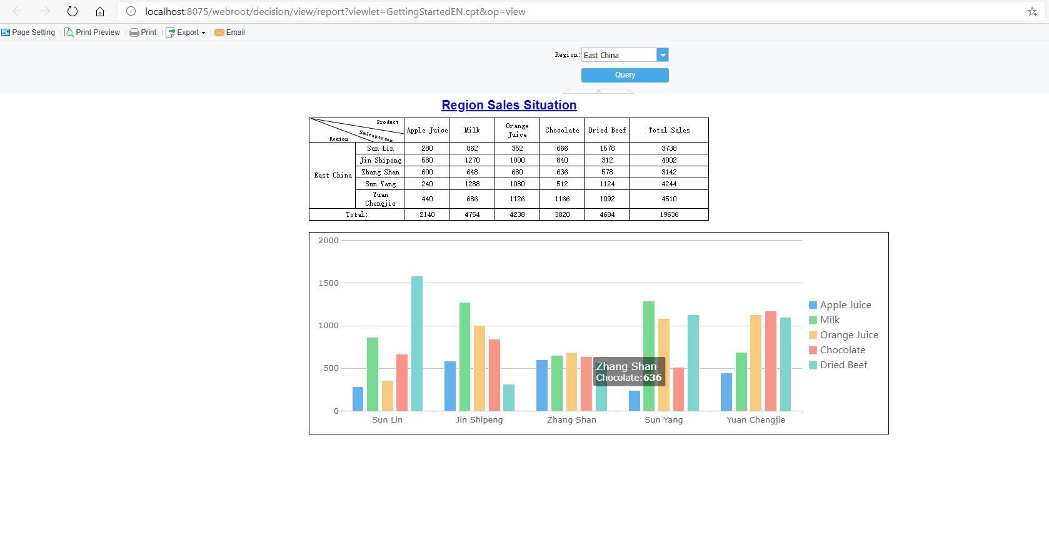The image size is (1049, 557).
Task: Click the East China region cell
Action: [x=333, y=176]
